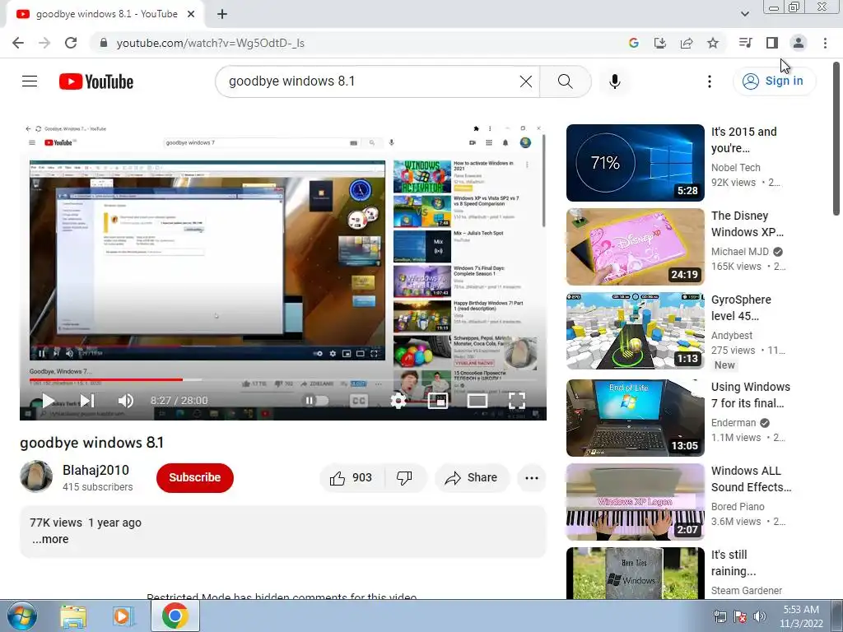This screenshot has width=843, height=632.
Task: Open the tab search chevron in the title bar
Action: tap(745, 14)
